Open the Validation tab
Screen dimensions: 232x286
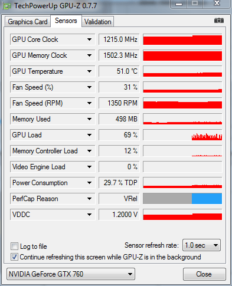point(97,22)
